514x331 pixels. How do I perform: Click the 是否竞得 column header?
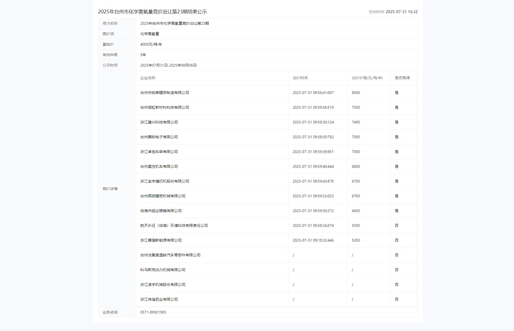pos(402,78)
